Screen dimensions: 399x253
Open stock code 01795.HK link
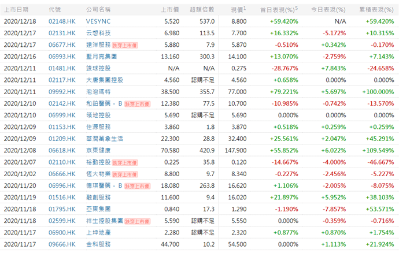(x=62, y=209)
